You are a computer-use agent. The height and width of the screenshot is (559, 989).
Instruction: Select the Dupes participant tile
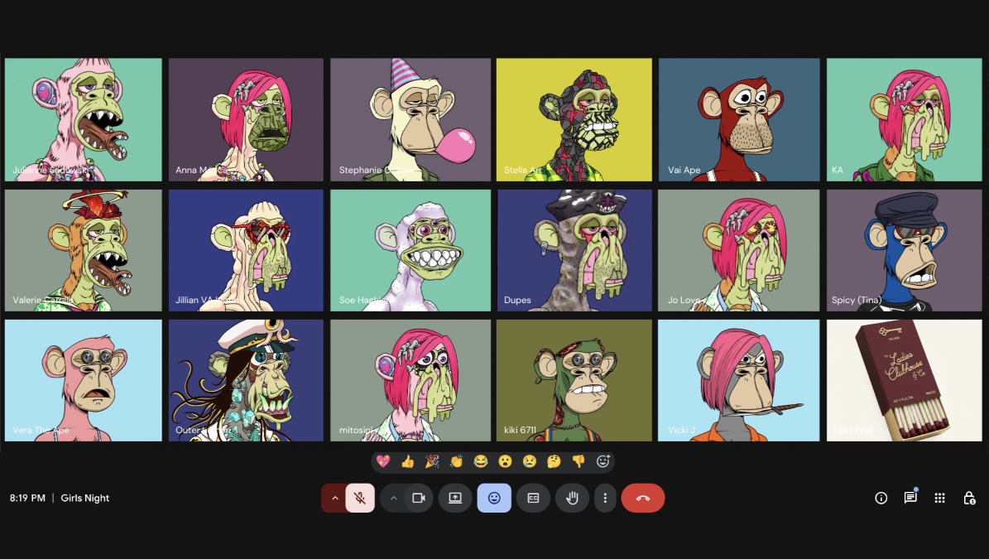pos(574,250)
